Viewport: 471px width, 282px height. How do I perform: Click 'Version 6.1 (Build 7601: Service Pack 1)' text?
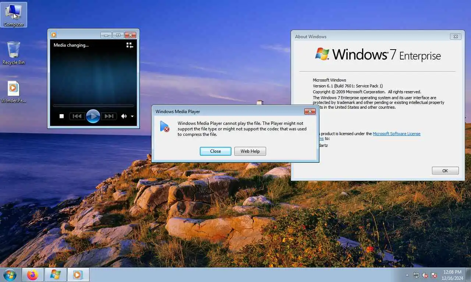(x=348, y=86)
